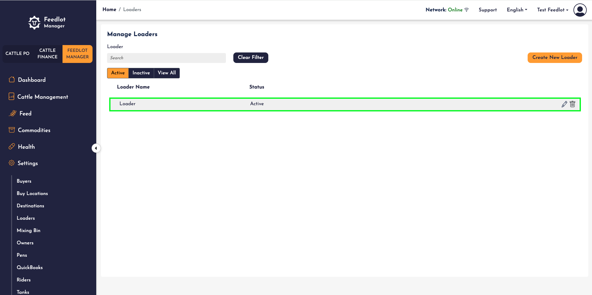Open the Health menu item

point(26,147)
